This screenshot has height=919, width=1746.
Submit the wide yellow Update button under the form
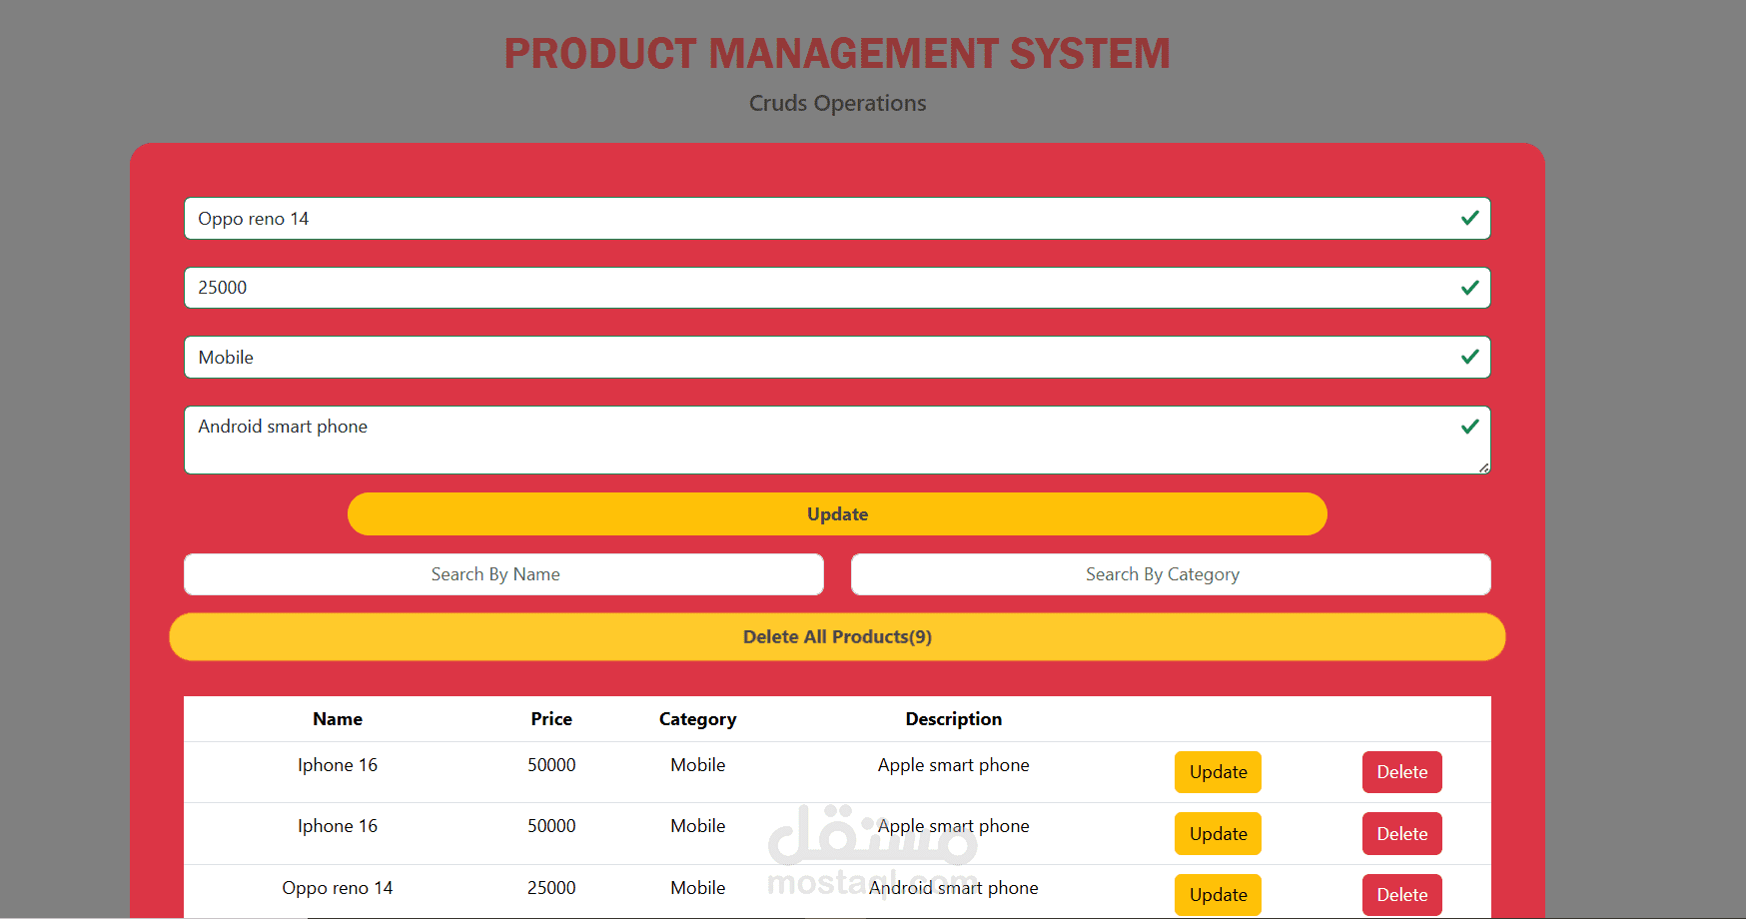pyautogui.click(x=837, y=514)
